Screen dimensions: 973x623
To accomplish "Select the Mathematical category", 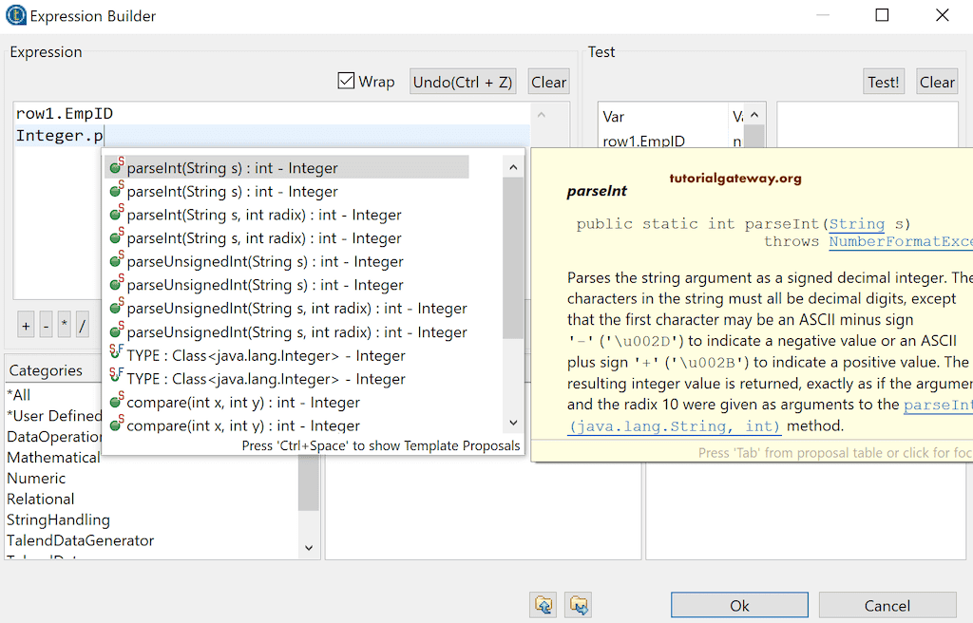I will click(x=54, y=457).
